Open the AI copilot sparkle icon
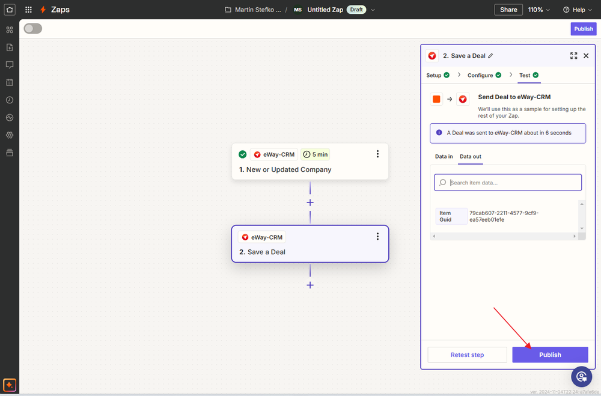This screenshot has width=601, height=396. [10, 385]
